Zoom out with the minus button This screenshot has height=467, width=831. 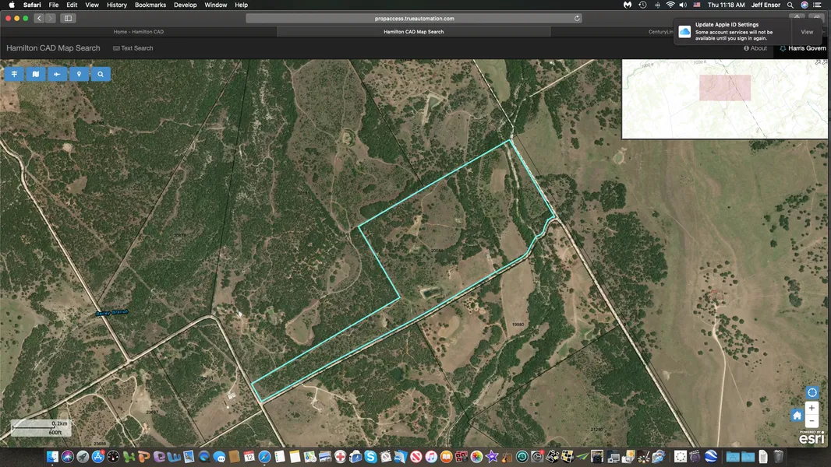coord(812,421)
